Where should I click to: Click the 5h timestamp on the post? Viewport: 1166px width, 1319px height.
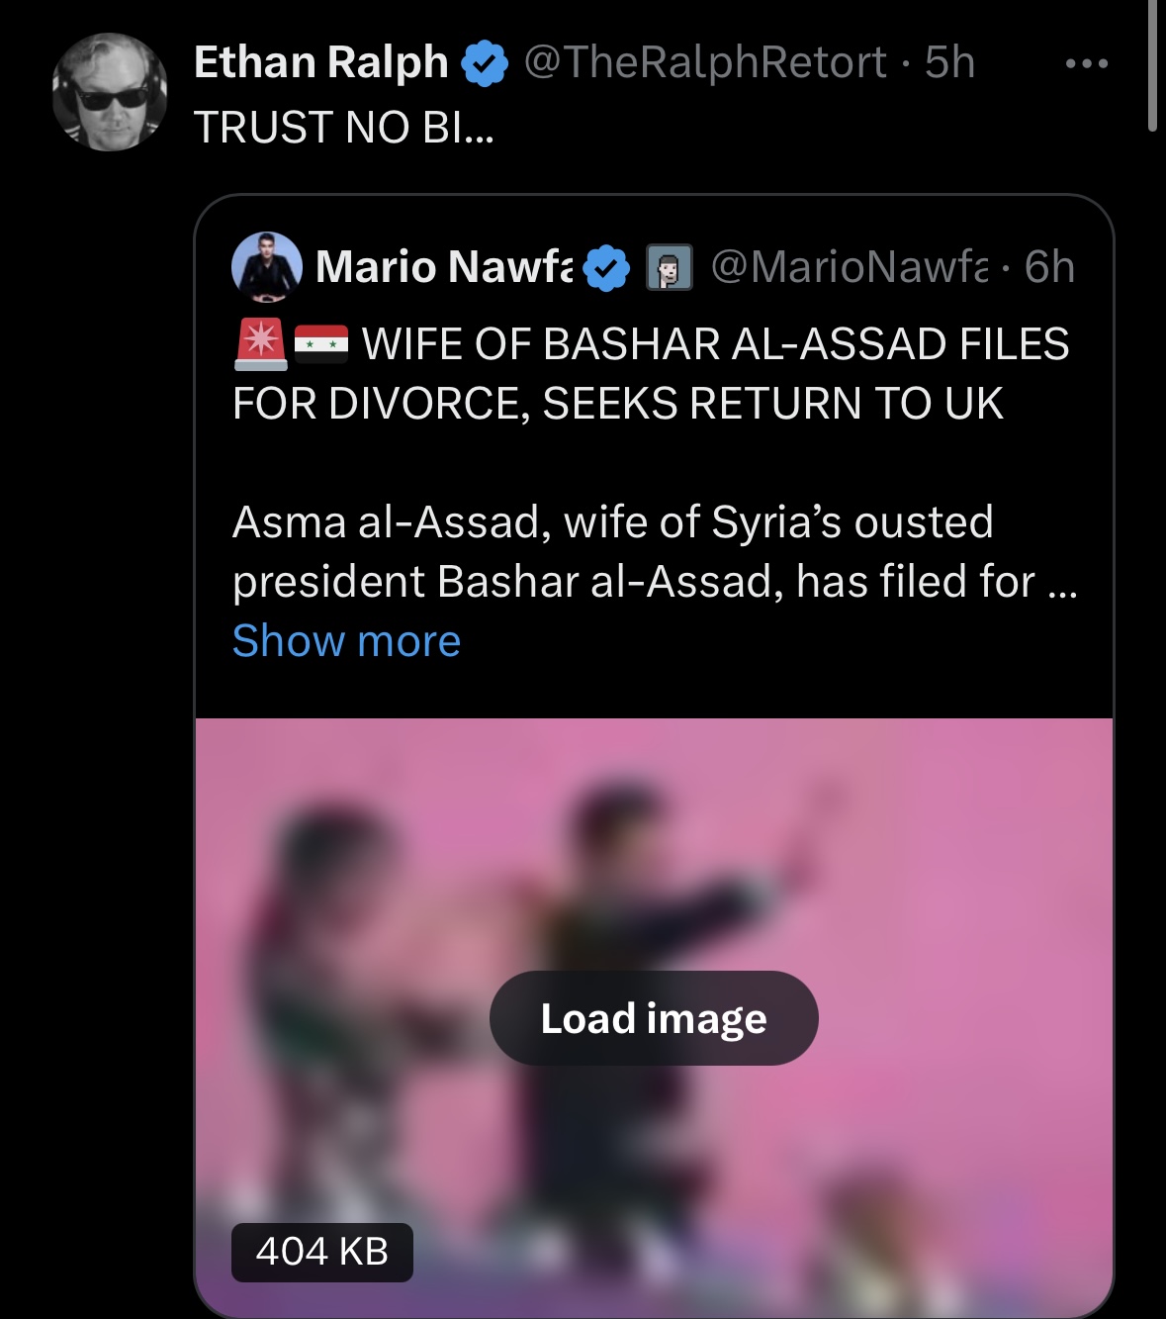950,62
